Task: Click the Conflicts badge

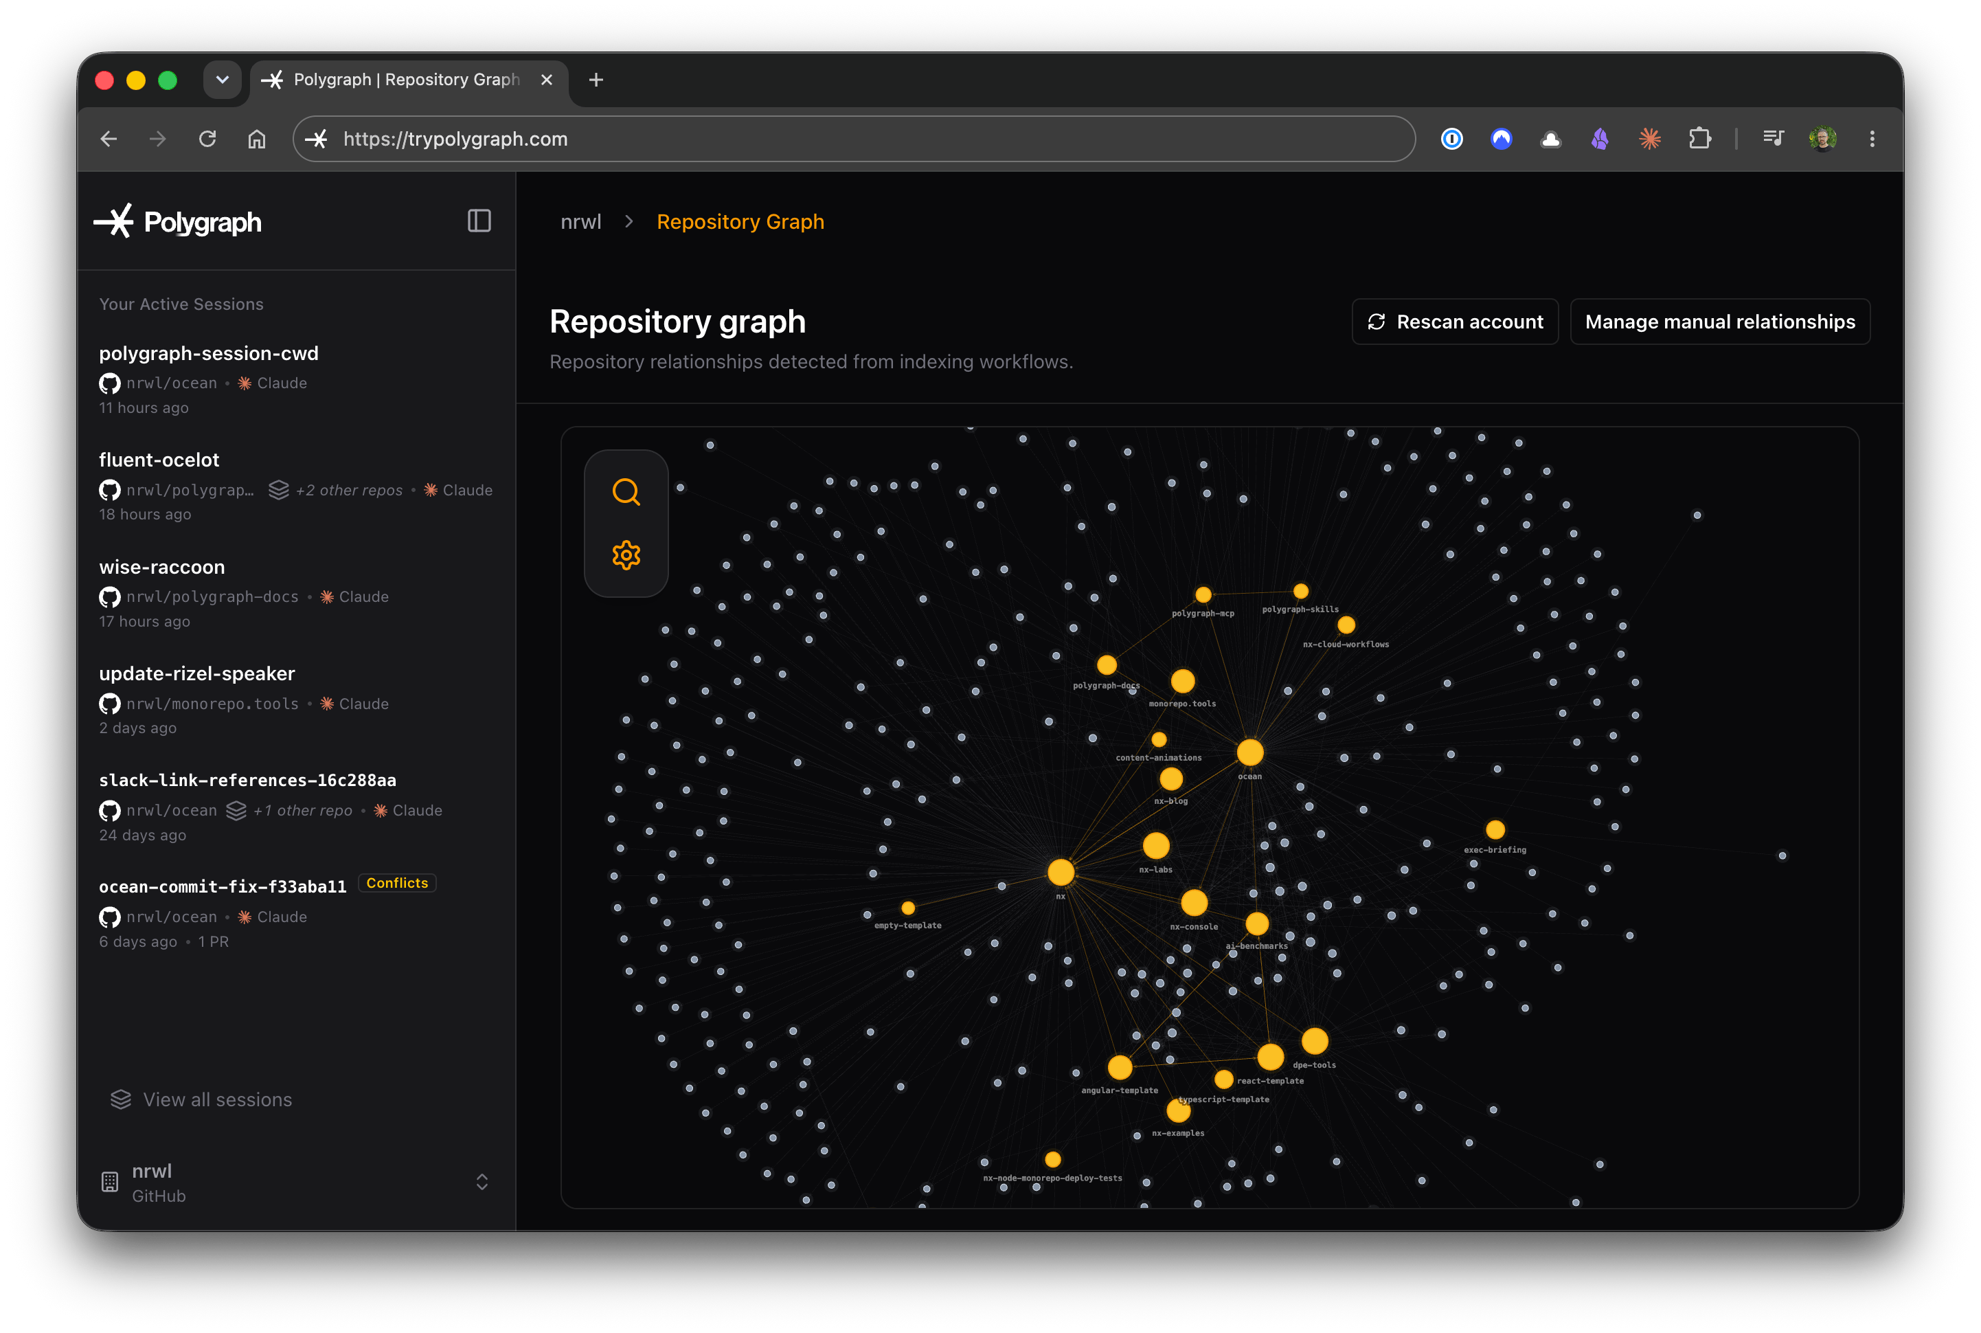Action: pos(397,883)
